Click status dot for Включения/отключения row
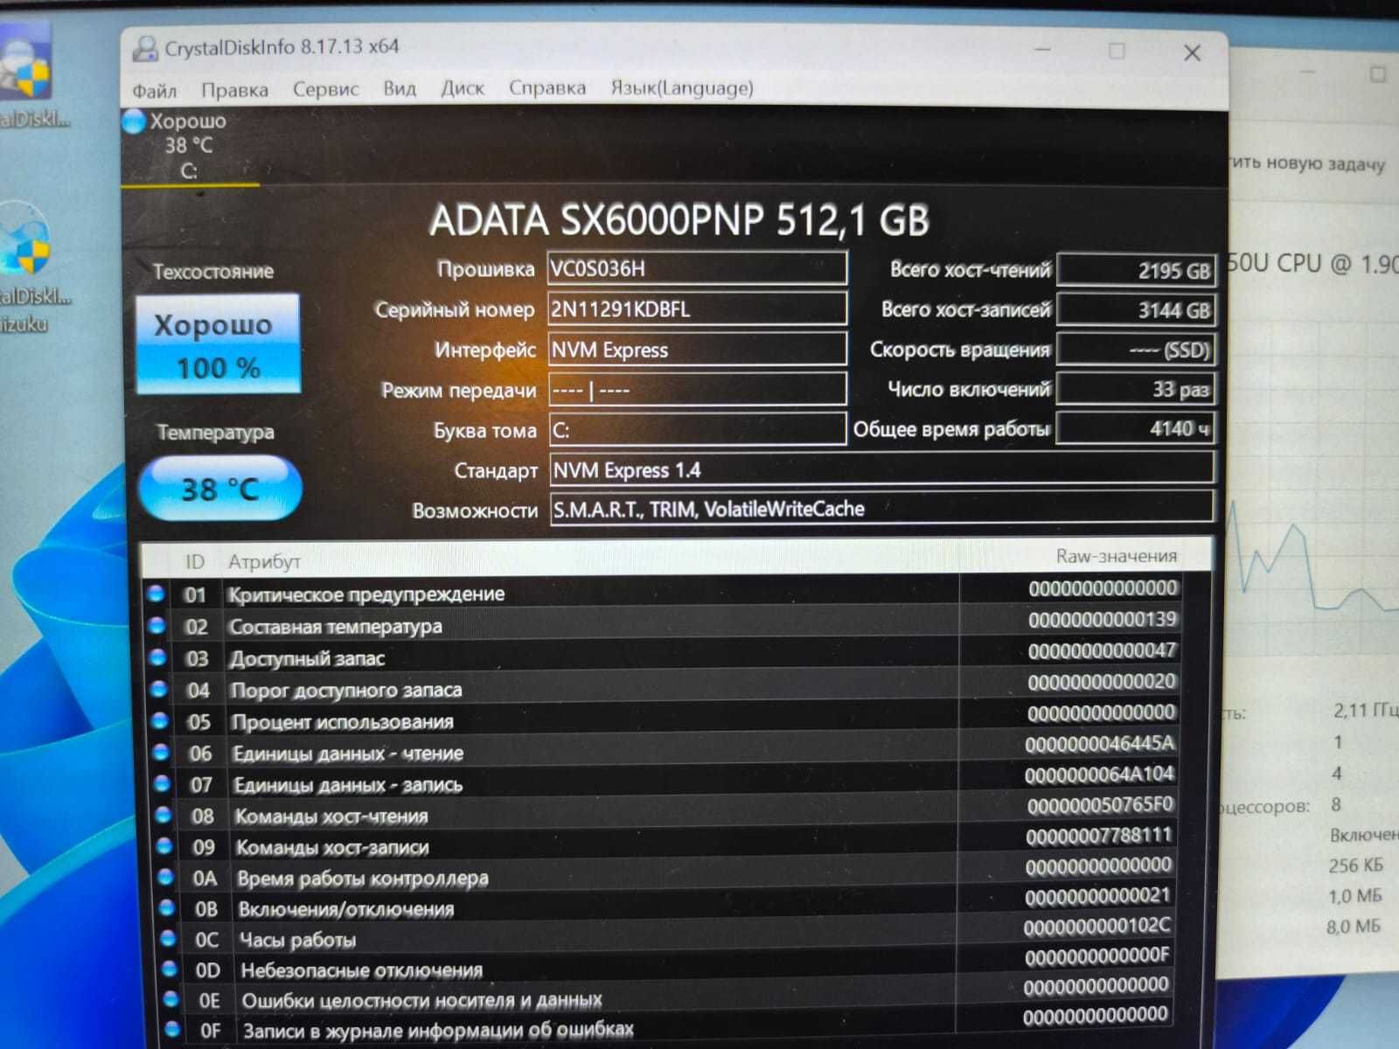Image resolution: width=1399 pixels, height=1049 pixels. 167,907
